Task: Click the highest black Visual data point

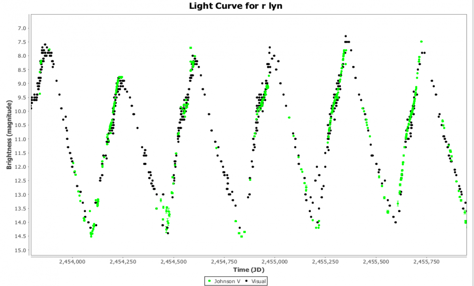Action: [346, 36]
